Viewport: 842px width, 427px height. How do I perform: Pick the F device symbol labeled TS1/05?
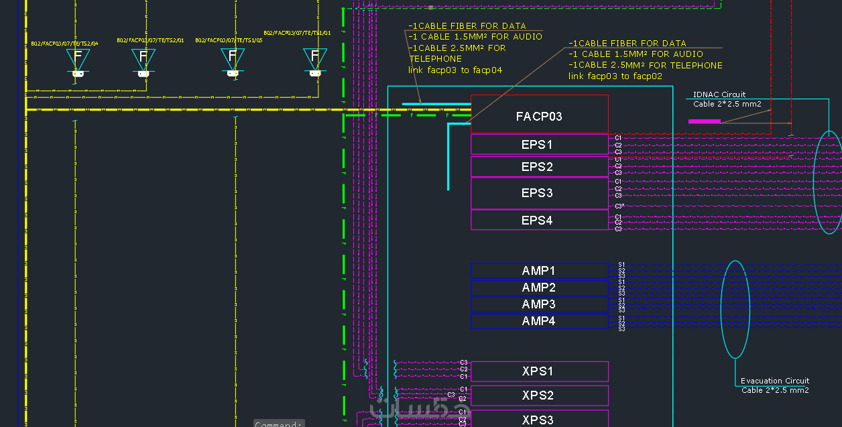(233, 60)
